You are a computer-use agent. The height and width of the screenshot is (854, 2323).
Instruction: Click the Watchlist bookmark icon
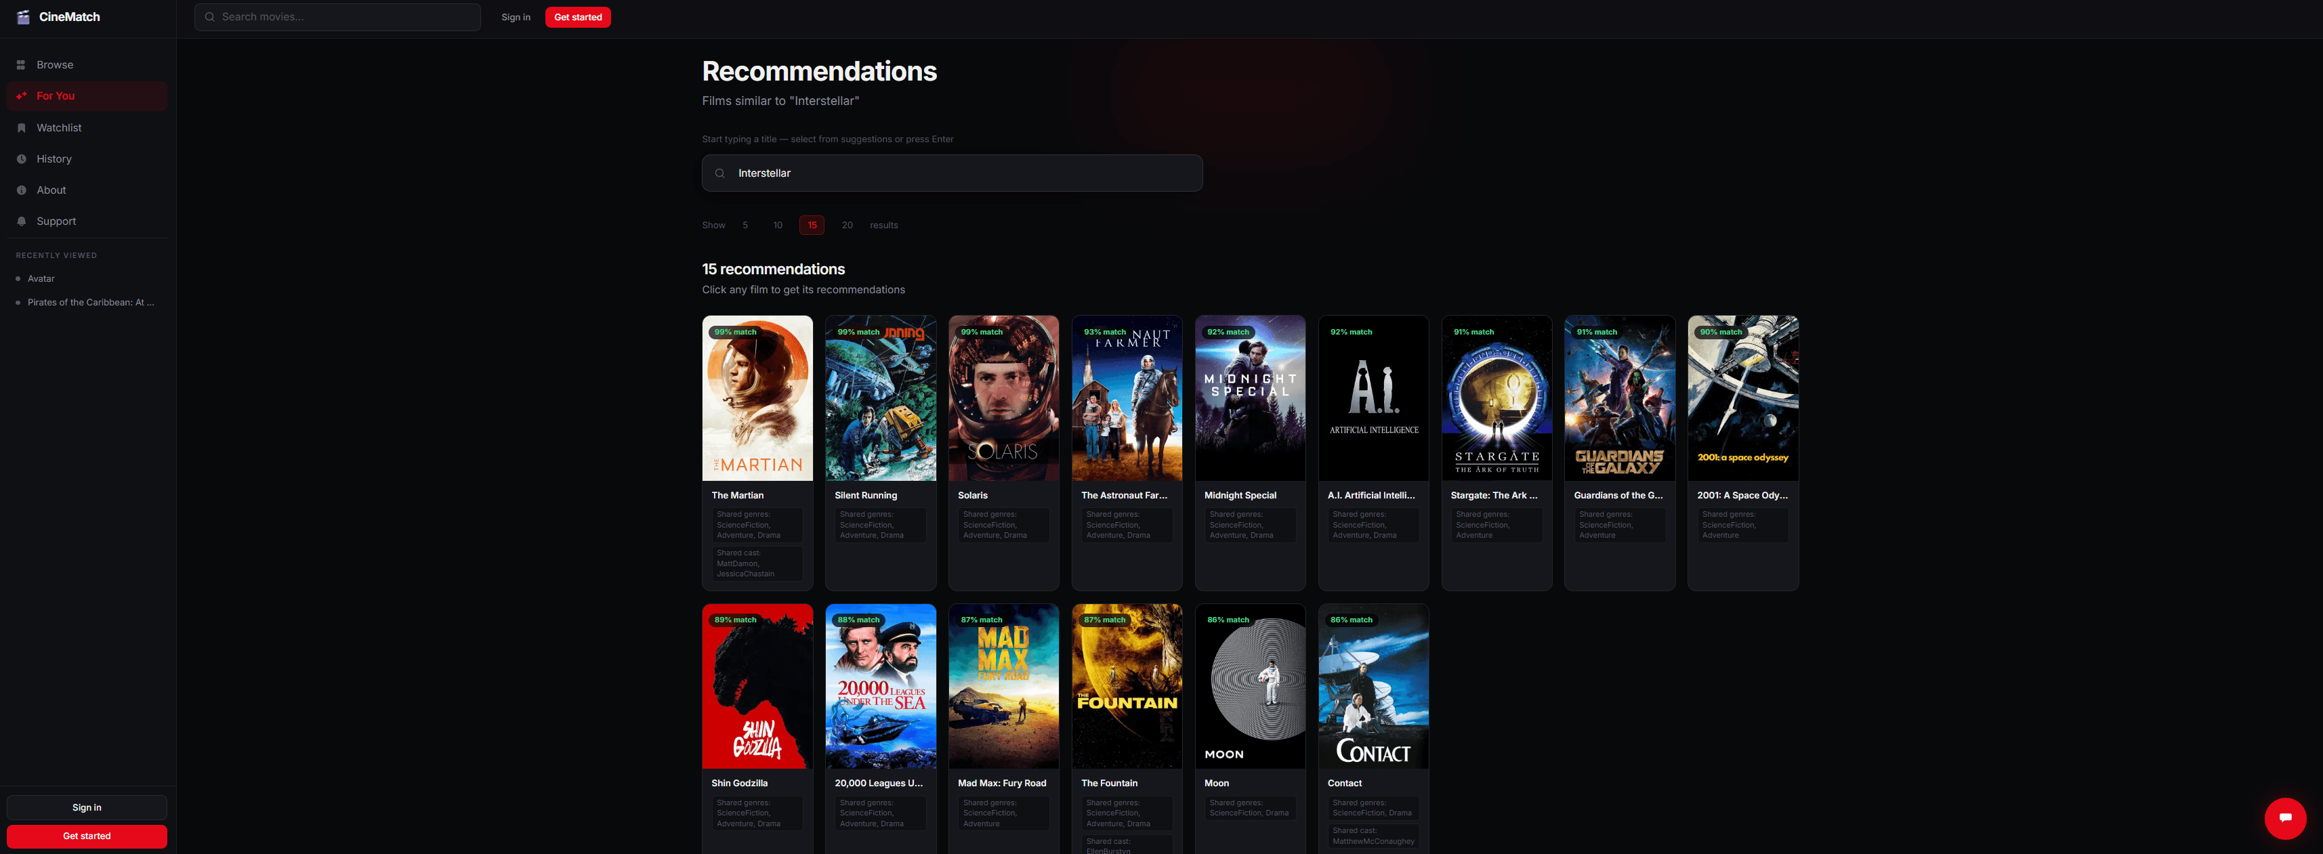(21, 128)
